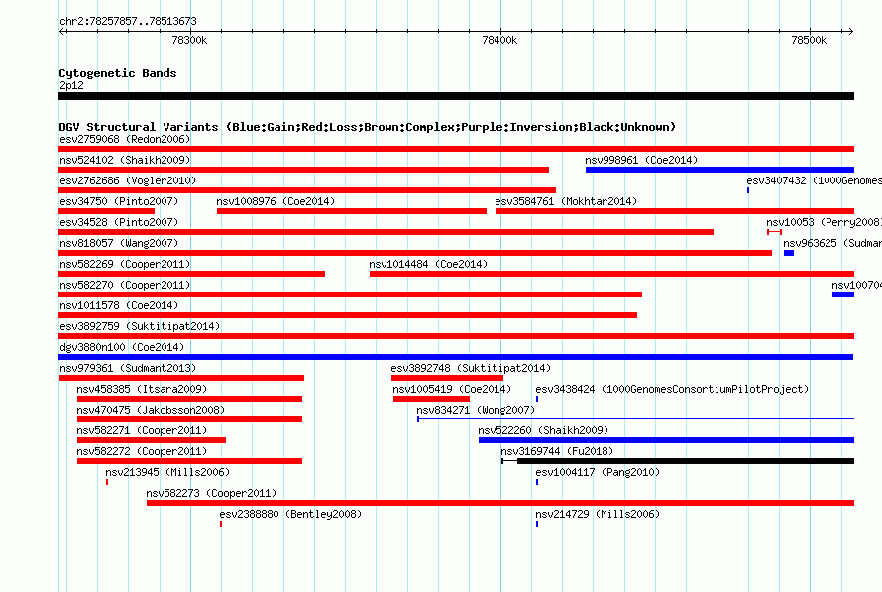Click the esv34750 (Pinto2007) variant label

coord(119,201)
